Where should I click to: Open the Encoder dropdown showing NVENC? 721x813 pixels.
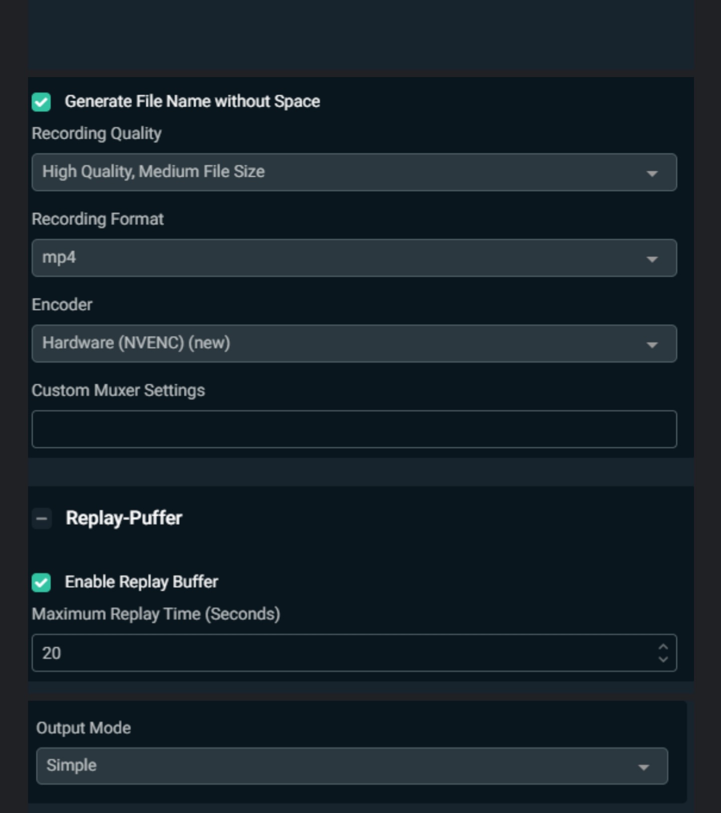[x=340, y=344]
